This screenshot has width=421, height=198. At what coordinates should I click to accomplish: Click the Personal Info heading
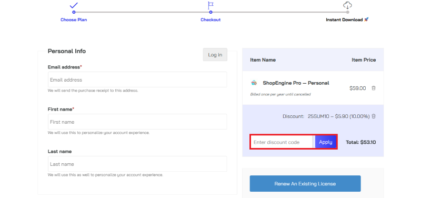(67, 51)
